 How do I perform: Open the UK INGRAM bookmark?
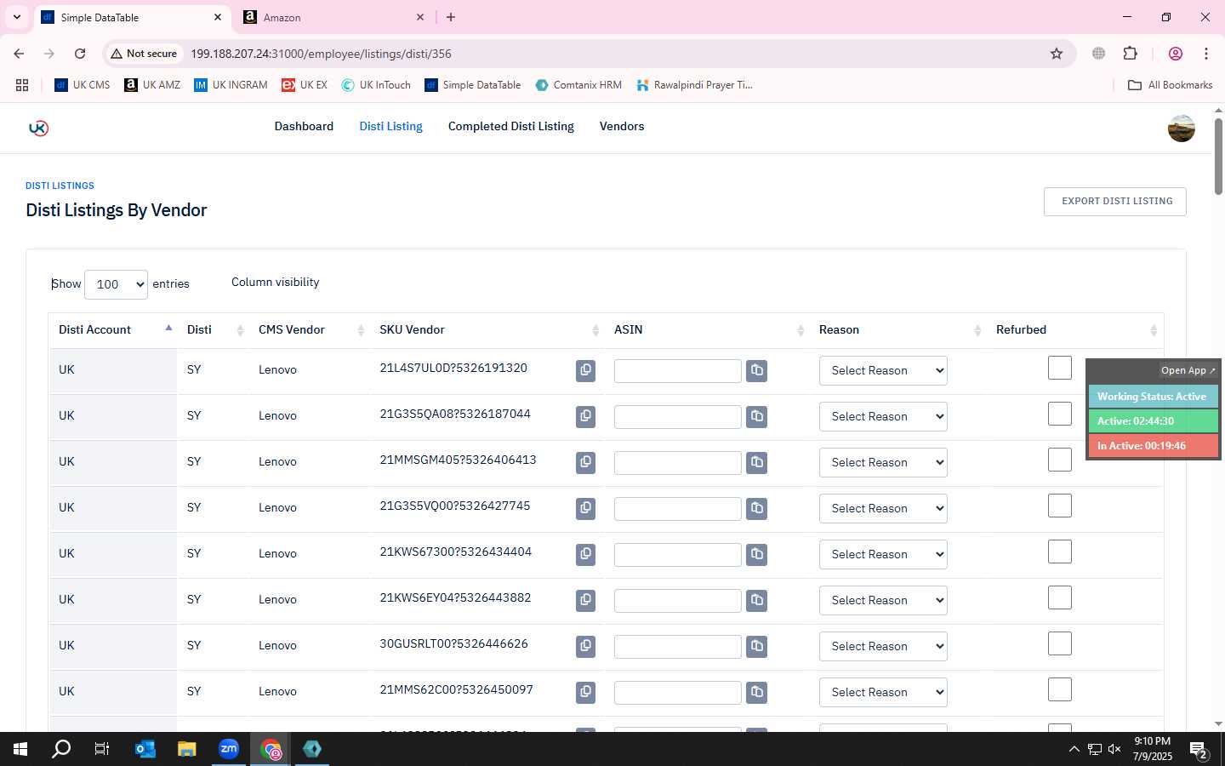(x=231, y=85)
